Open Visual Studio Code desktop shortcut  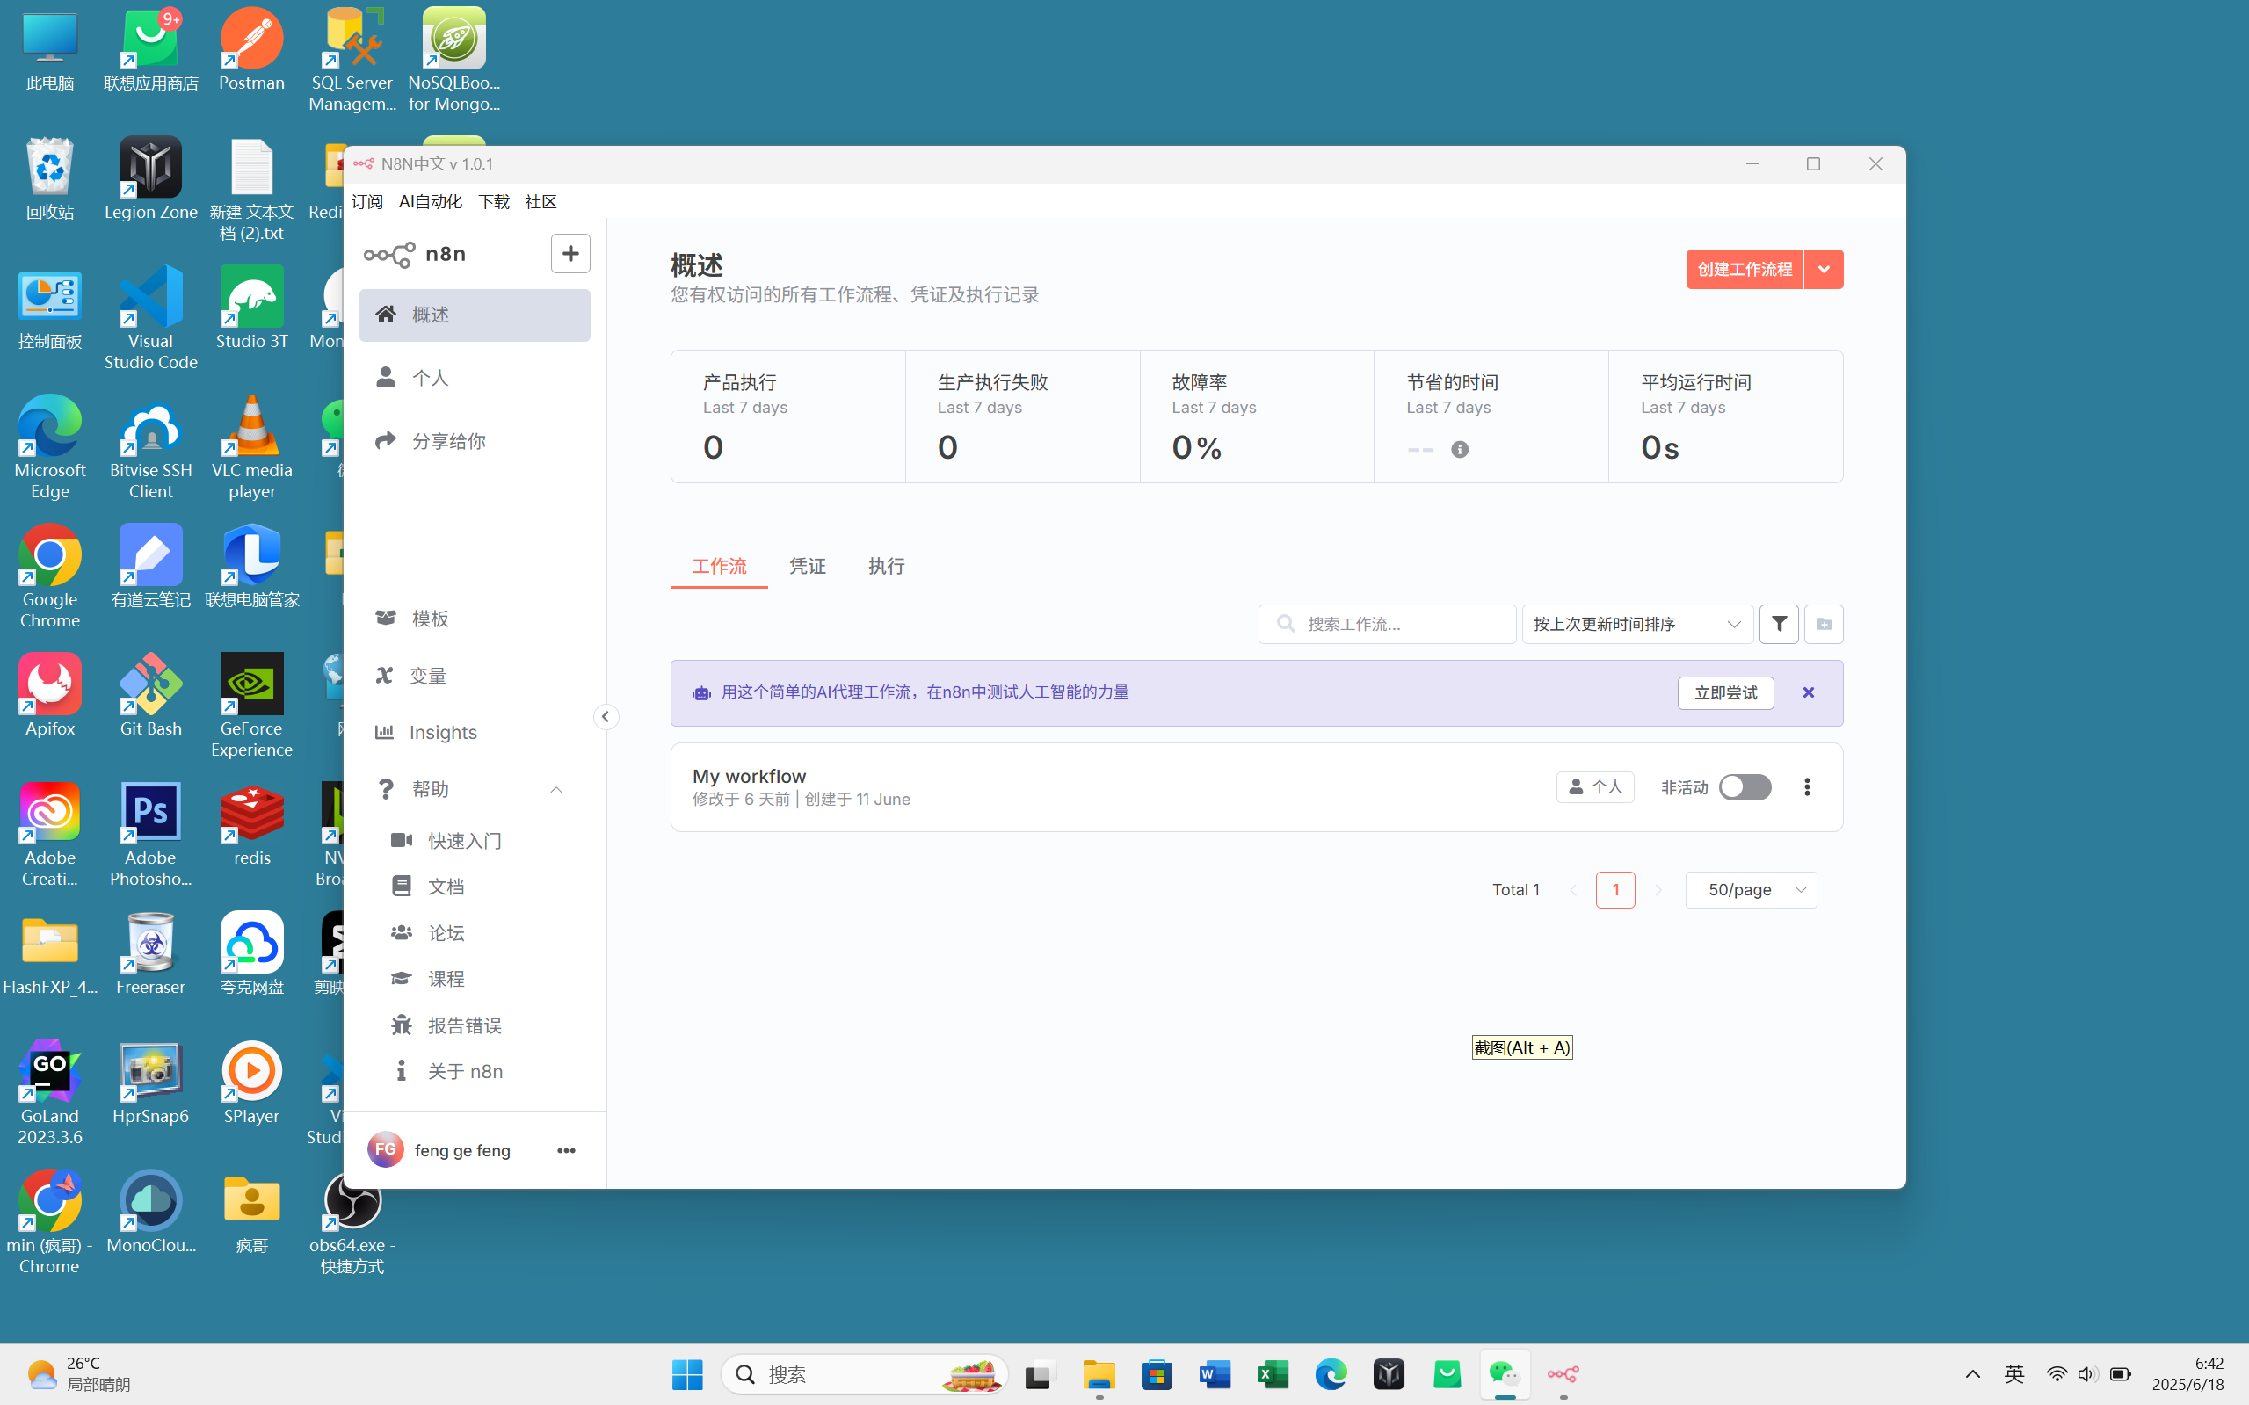coord(150,318)
